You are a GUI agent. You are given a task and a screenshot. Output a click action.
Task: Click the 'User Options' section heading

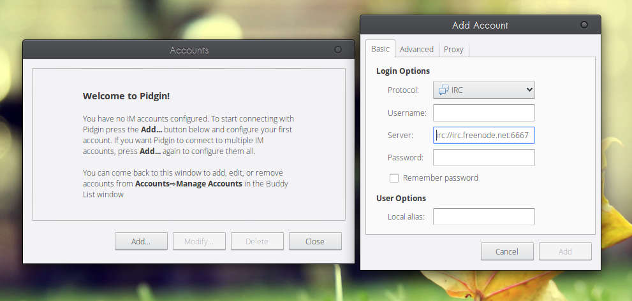pos(401,198)
